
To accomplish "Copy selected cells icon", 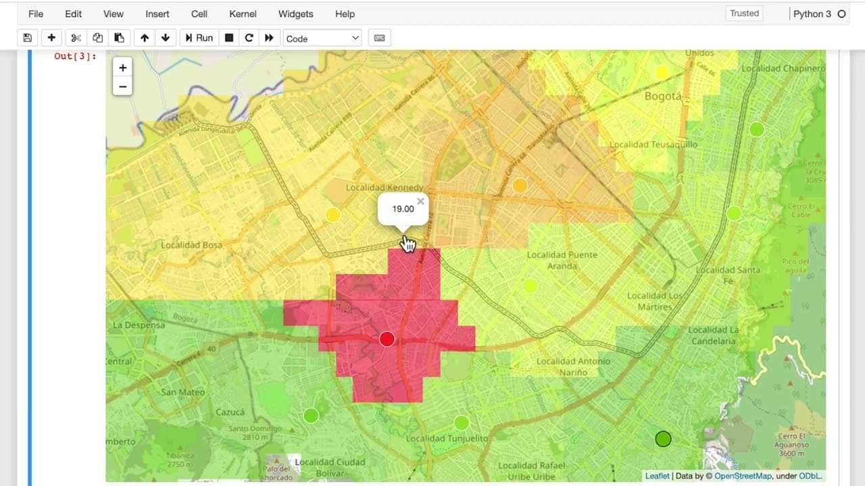I will point(98,38).
